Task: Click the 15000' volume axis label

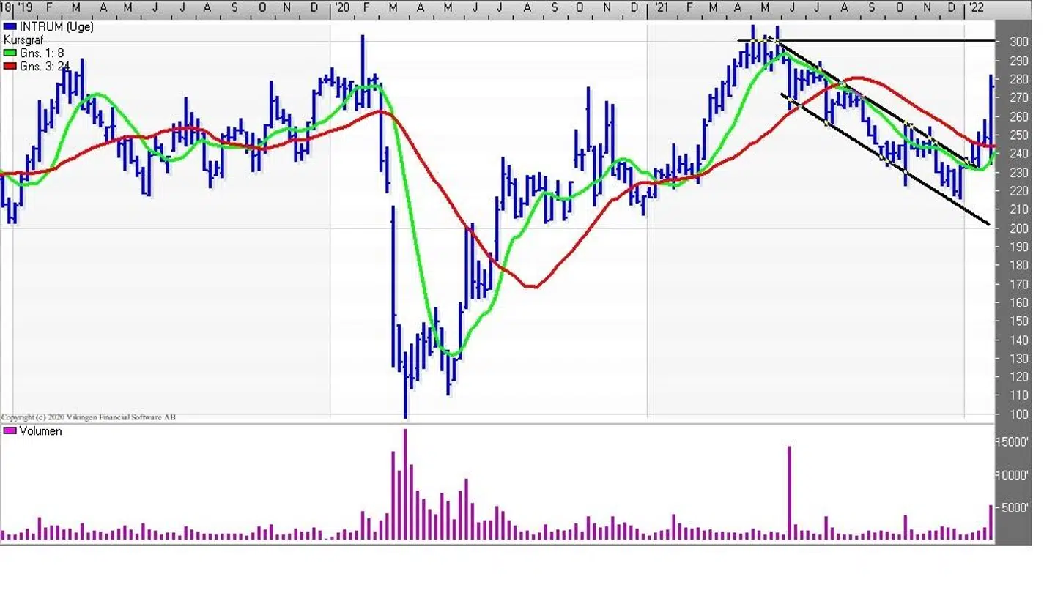Action: tap(1014, 441)
